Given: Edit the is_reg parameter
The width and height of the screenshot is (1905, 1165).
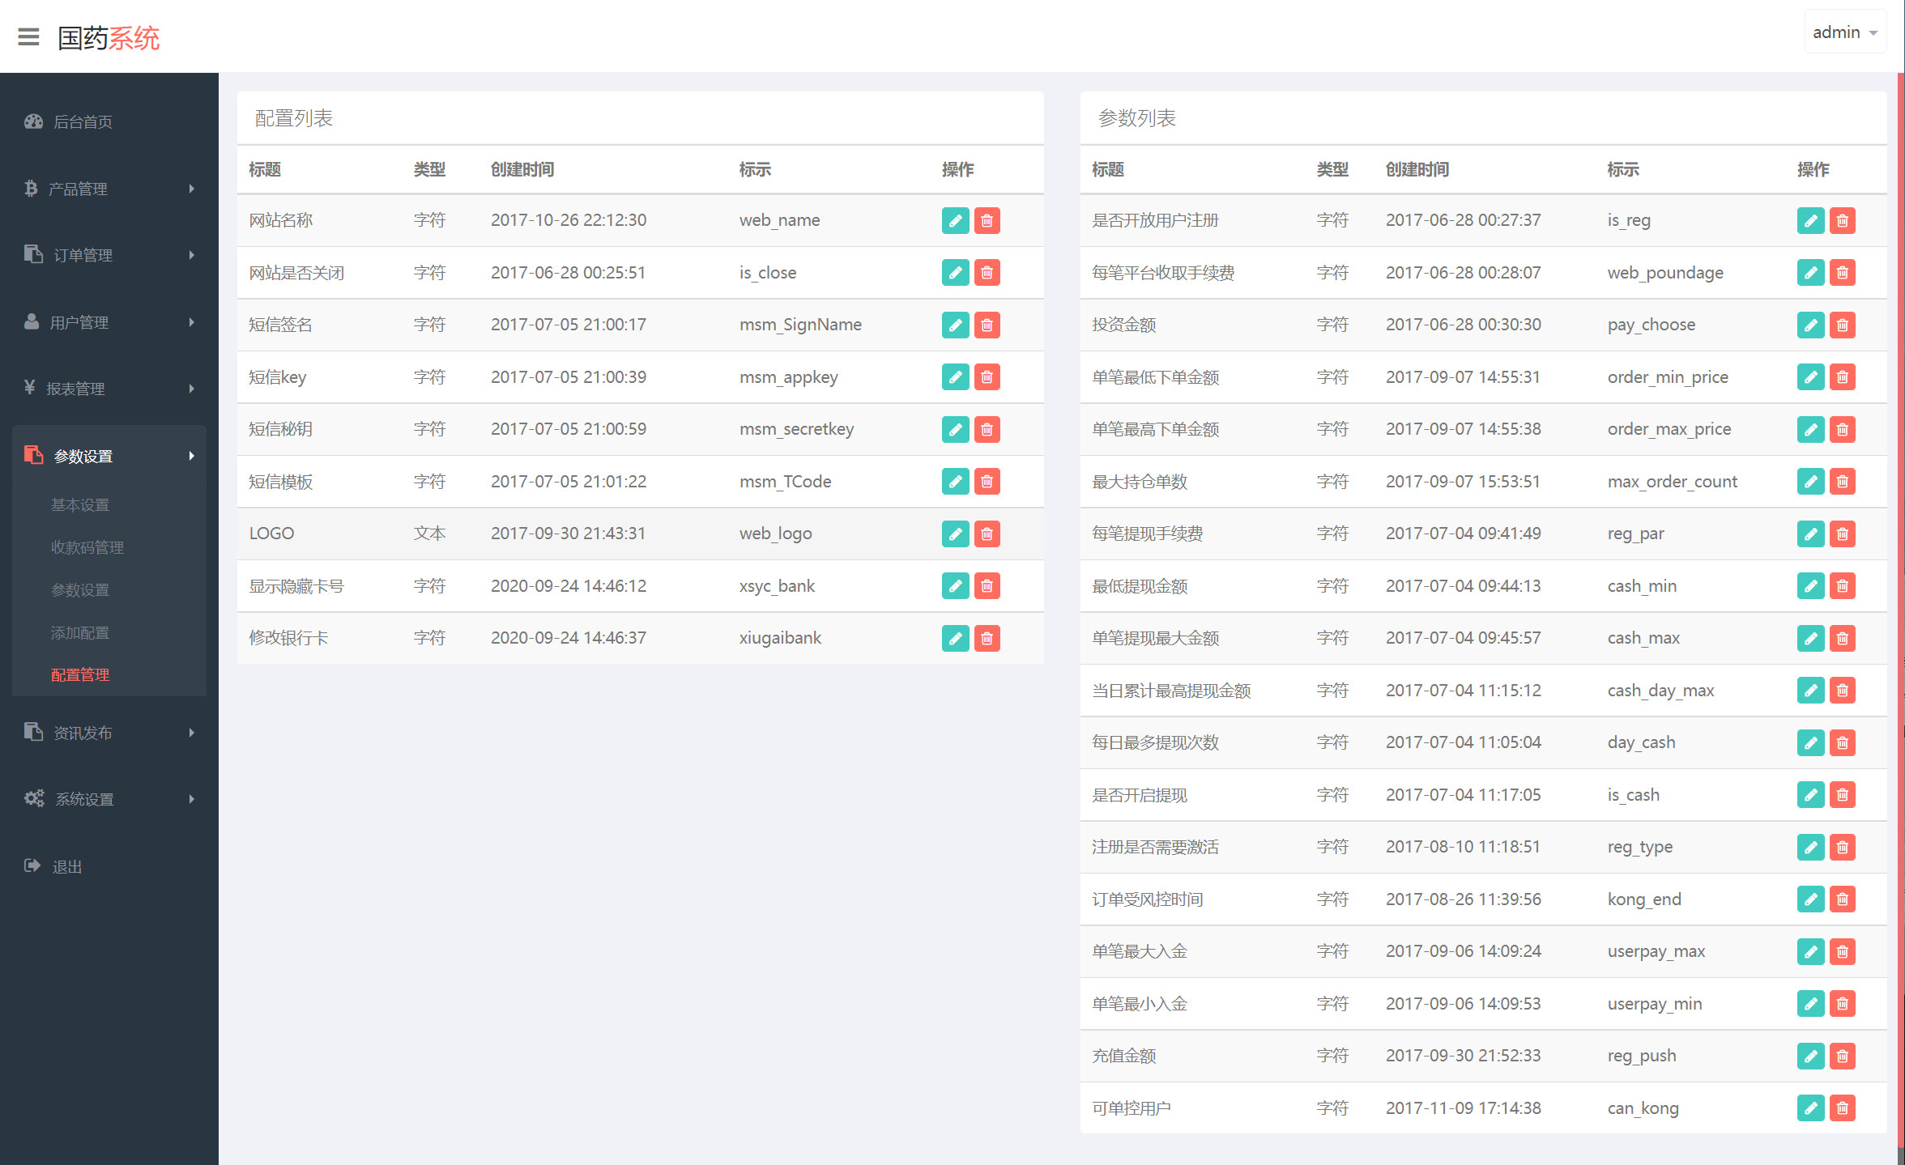Looking at the screenshot, I should click(1811, 220).
